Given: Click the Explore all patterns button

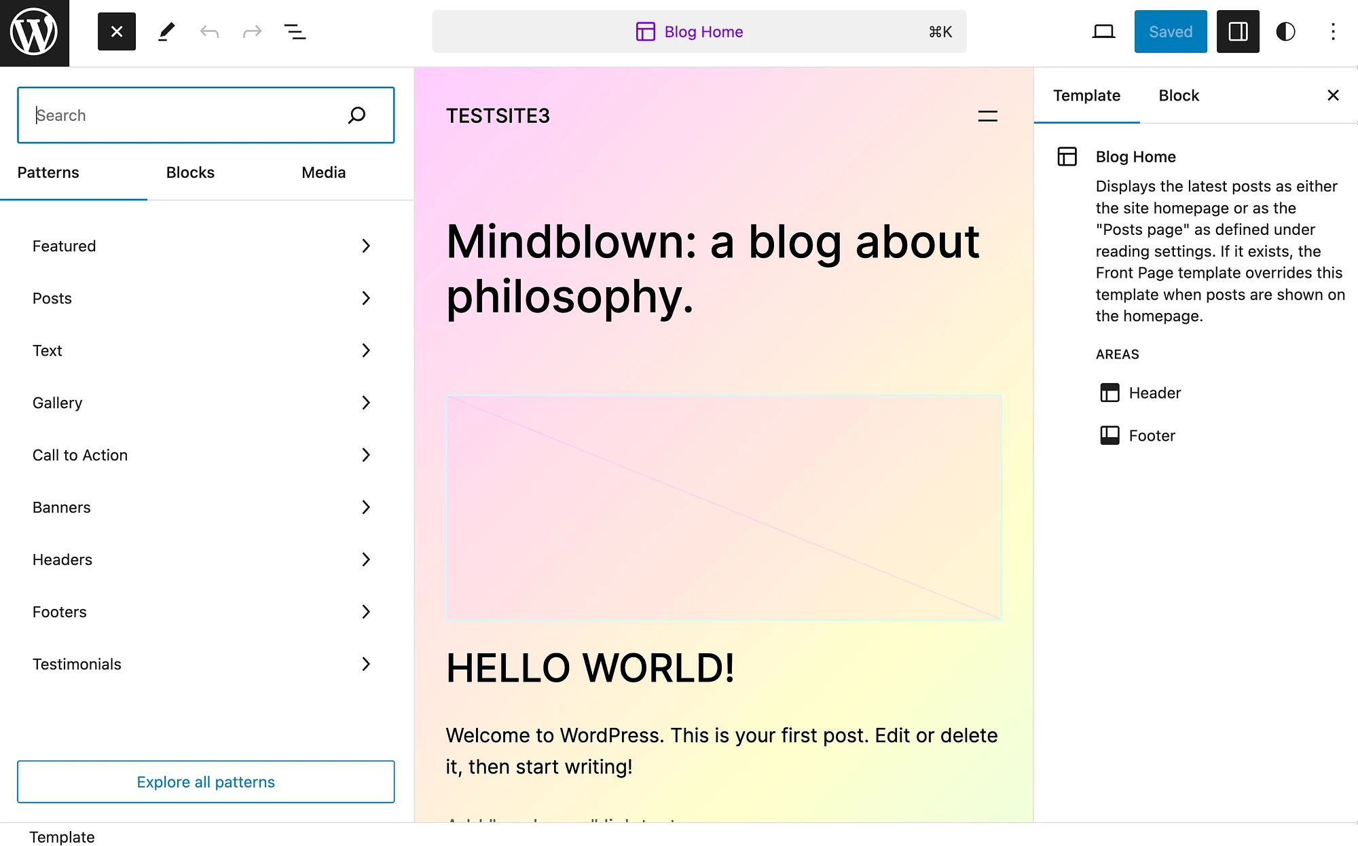Looking at the screenshot, I should 206,781.
